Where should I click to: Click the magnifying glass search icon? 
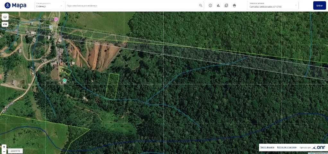[x=201, y=6]
